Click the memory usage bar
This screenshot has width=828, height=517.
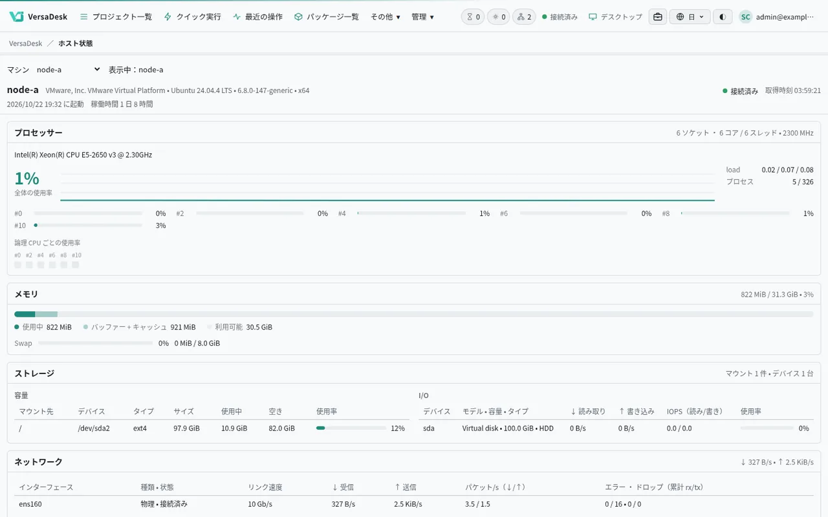coord(414,314)
